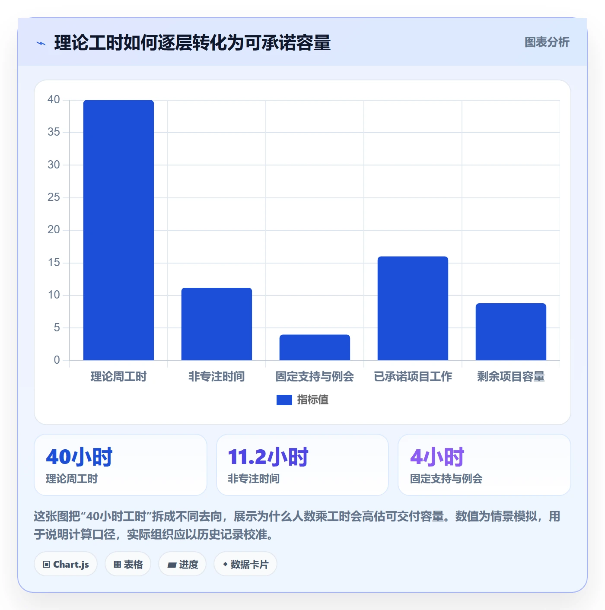Click the y-axis value 40
Screen dimensions: 605x610
coord(54,100)
